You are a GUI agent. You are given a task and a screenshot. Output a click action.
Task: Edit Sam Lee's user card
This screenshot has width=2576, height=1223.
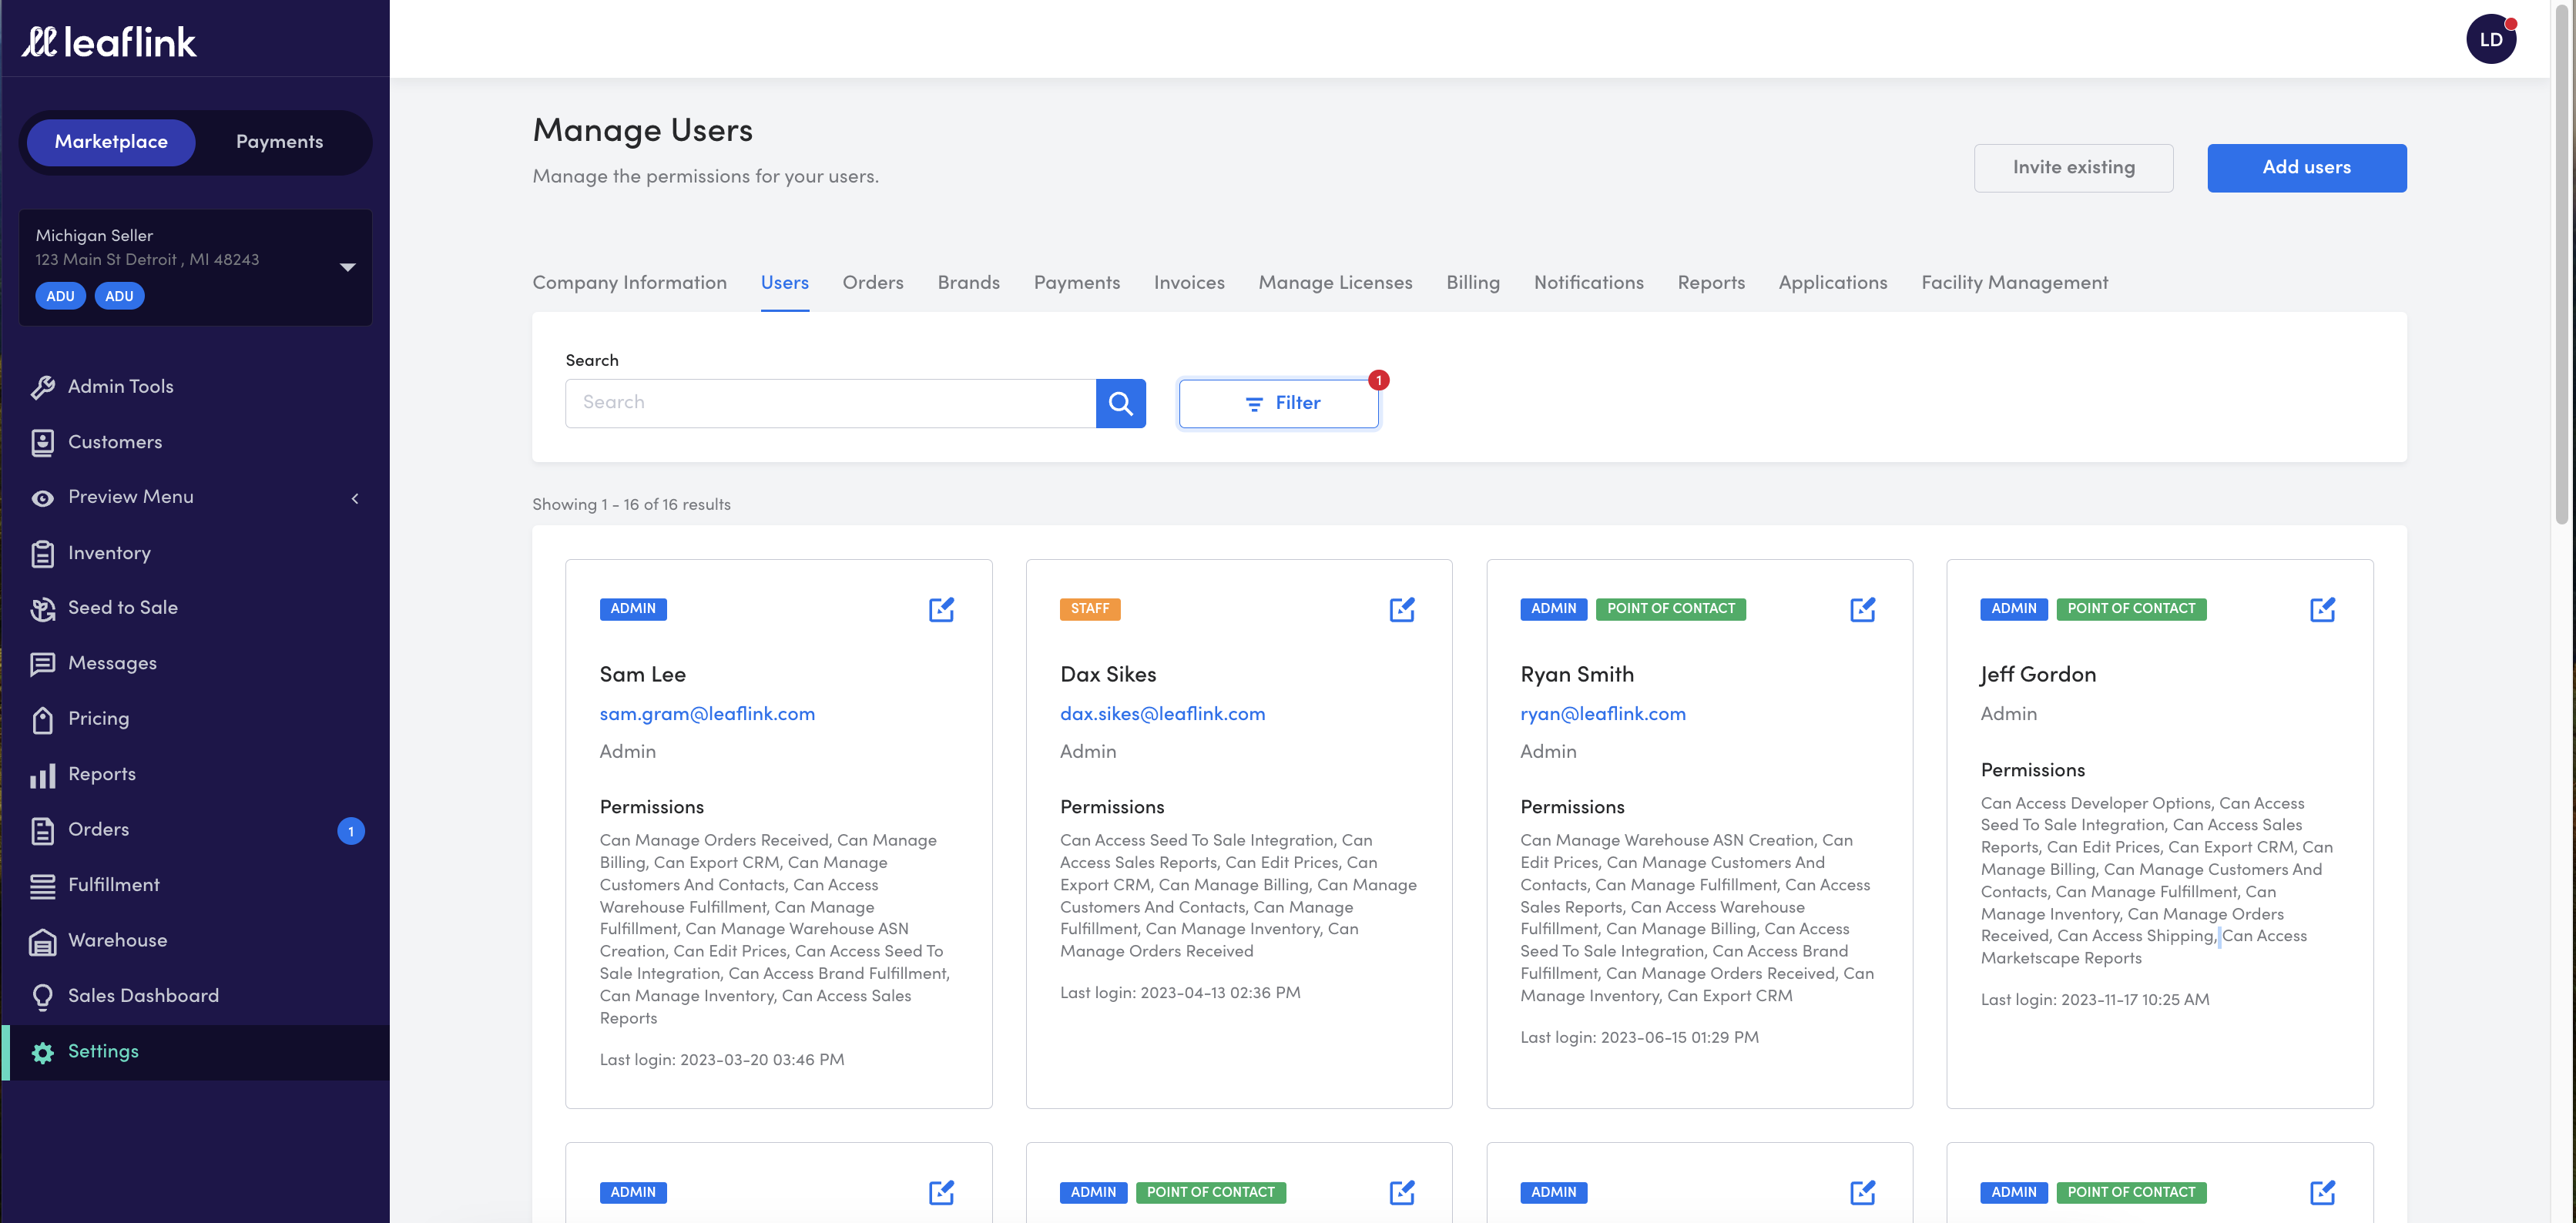[x=941, y=609]
